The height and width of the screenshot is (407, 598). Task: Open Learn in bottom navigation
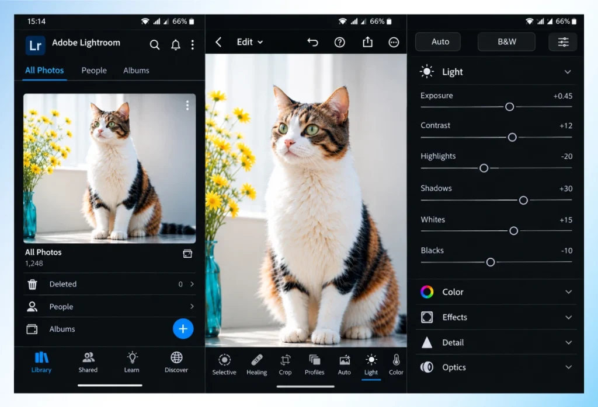click(132, 362)
